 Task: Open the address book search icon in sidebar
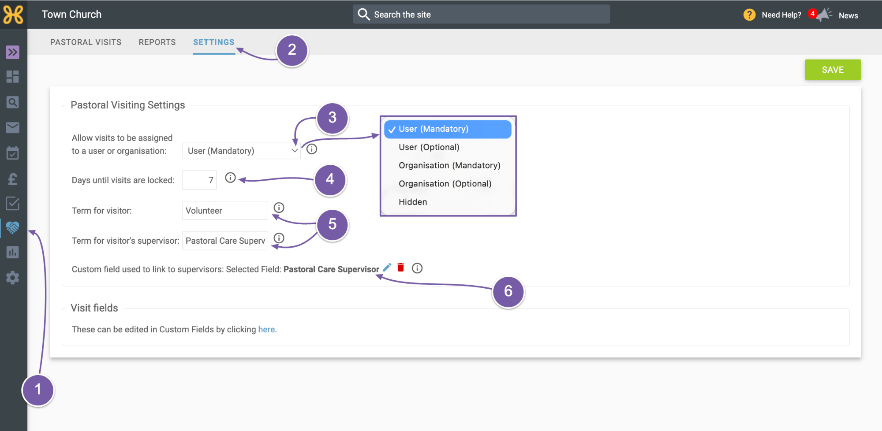click(13, 102)
